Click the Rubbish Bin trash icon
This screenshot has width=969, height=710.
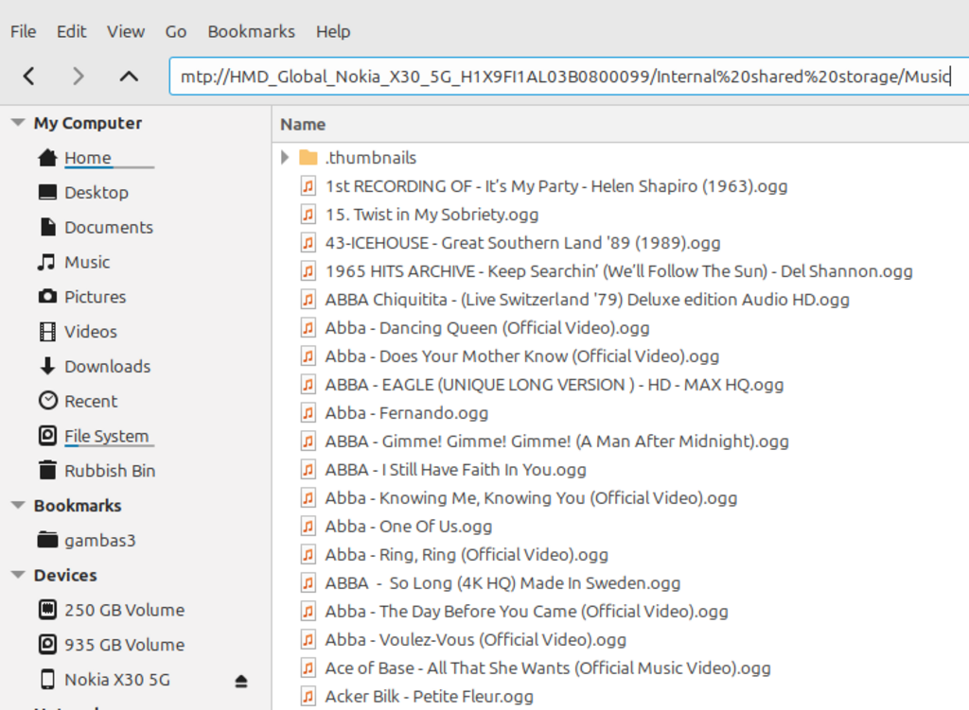coord(47,471)
